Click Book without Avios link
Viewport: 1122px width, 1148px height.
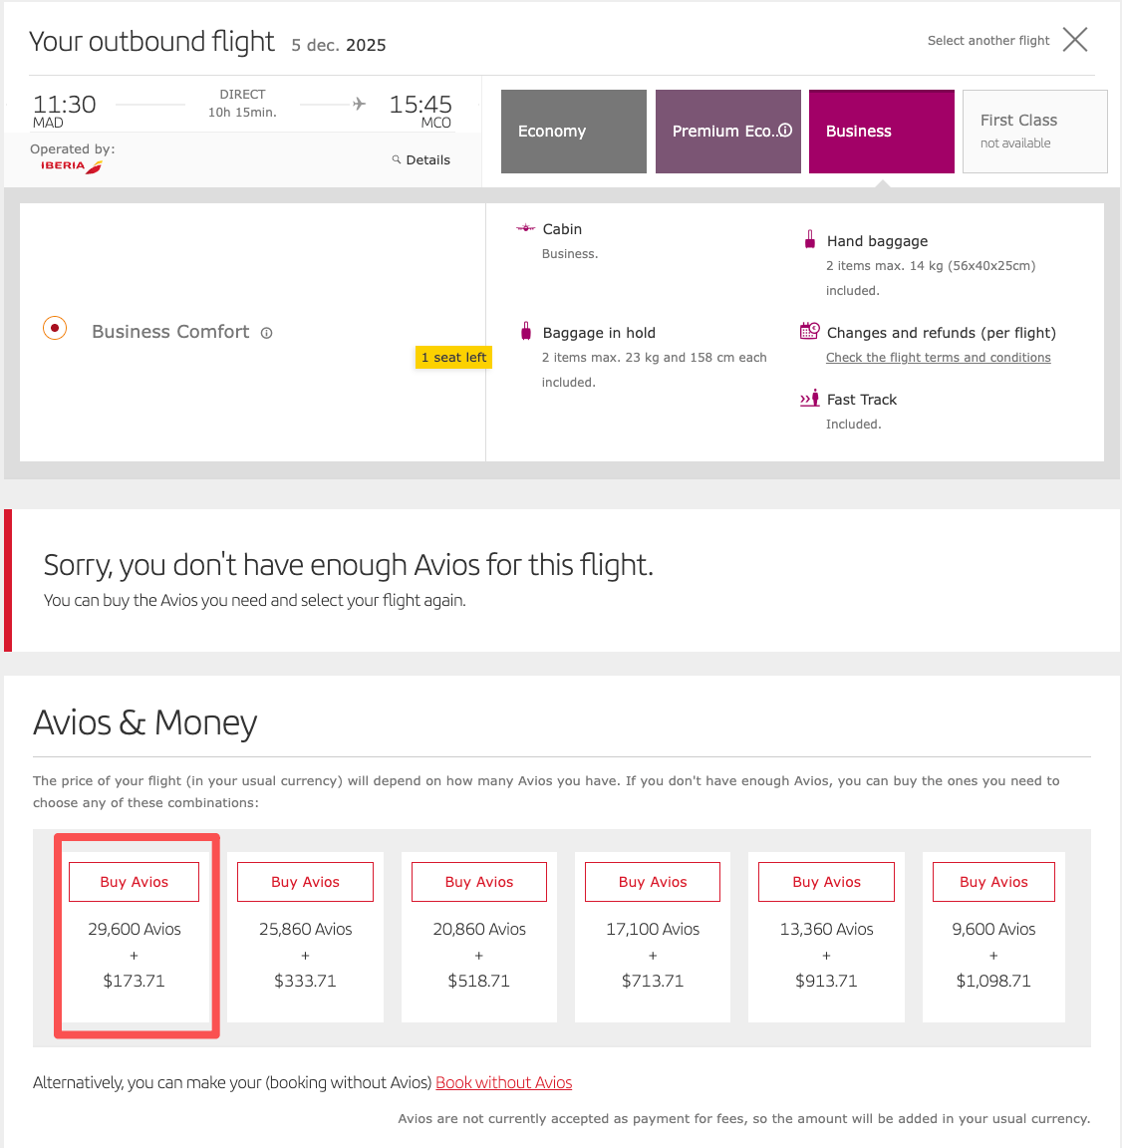(x=503, y=1083)
